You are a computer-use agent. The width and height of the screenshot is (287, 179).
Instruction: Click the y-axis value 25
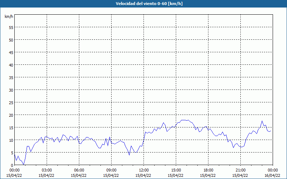[x=11, y=103]
